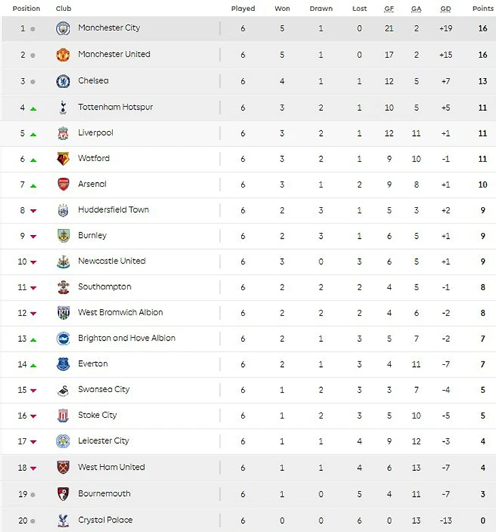Screen dimensions: 496x532
Task: Click the green up arrow beside position 4
Action: coord(33,109)
